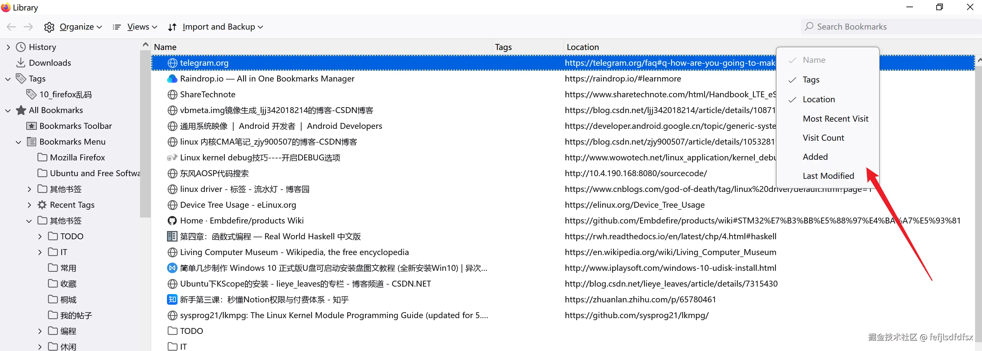Uncheck the Location column option
The image size is (982, 351).
point(818,100)
